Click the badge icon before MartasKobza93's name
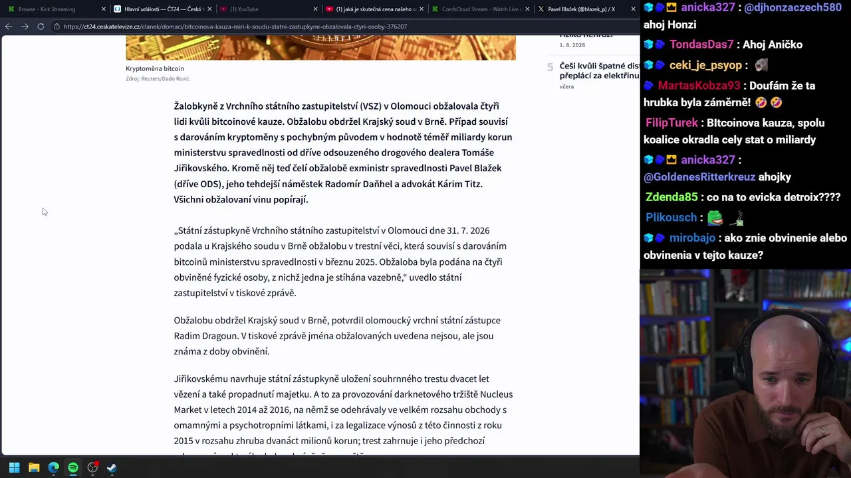This screenshot has width=851, height=478. point(649,86)
